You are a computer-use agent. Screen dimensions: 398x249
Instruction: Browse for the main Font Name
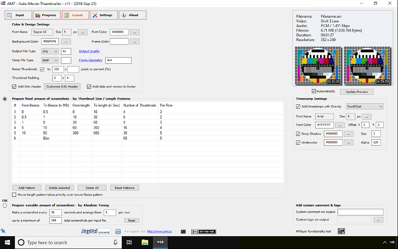tap(83, 32)
